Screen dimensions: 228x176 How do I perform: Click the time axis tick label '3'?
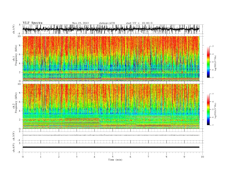click(x=77, y=157)
